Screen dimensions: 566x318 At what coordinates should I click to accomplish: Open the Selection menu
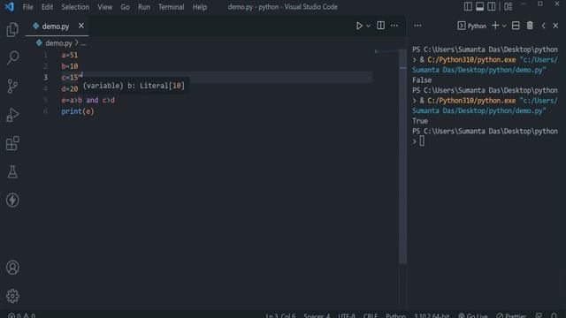click(x=75, y=7)
